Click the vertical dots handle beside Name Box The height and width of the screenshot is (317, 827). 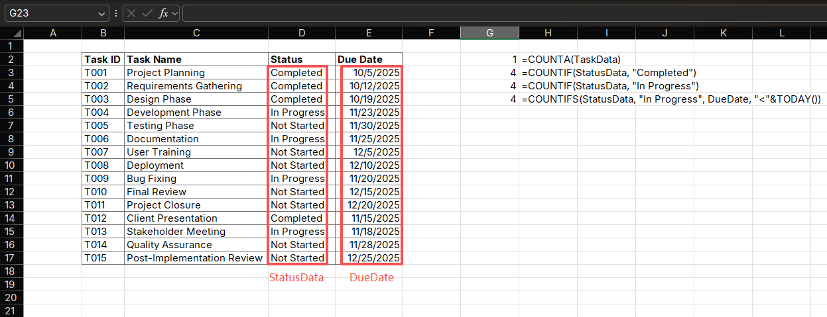tap(116, 13)
